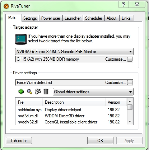
Task: Select the nvlddmkm.sys row
Action: pos(71,110)
